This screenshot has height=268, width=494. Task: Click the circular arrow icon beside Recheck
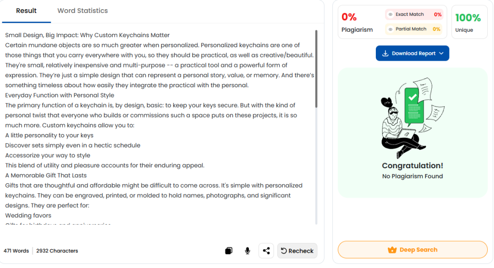pos(284,251)
